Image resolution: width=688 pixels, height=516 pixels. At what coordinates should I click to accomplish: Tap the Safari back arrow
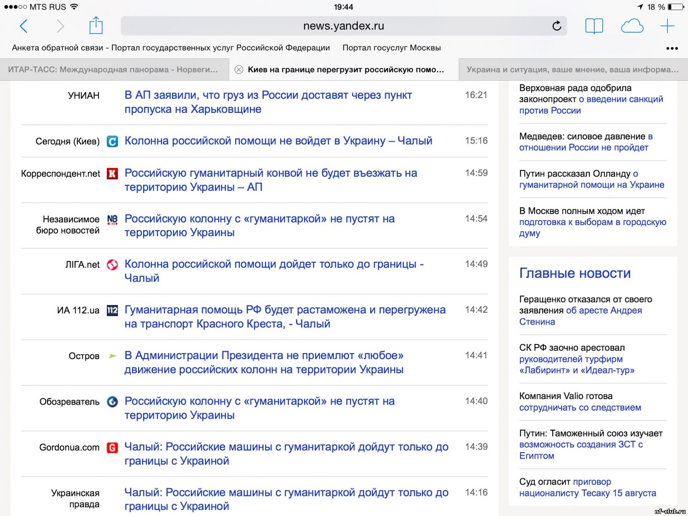pos(24,26)
